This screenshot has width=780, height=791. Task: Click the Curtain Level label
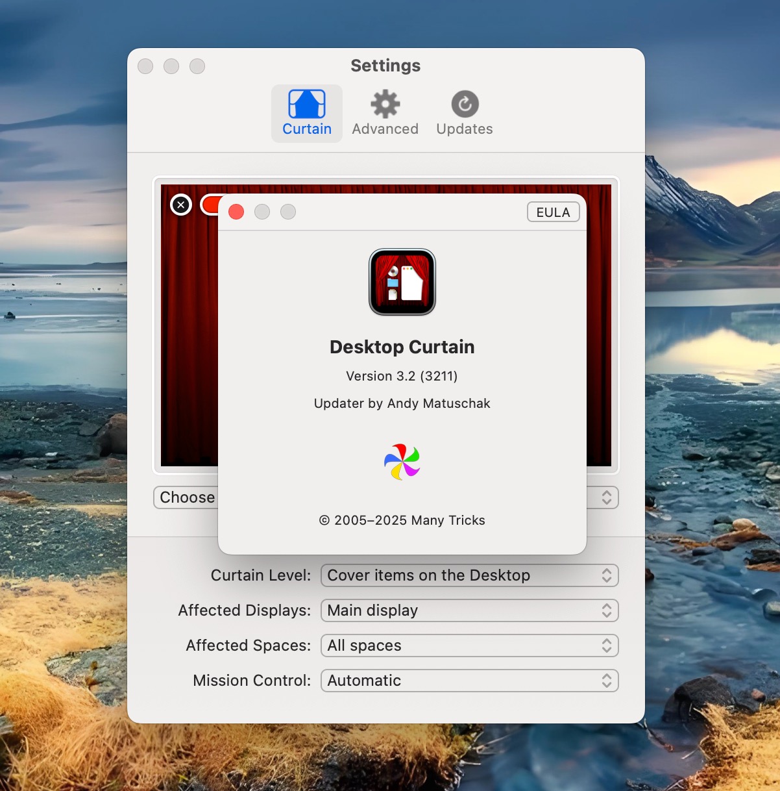click(261, 575)
